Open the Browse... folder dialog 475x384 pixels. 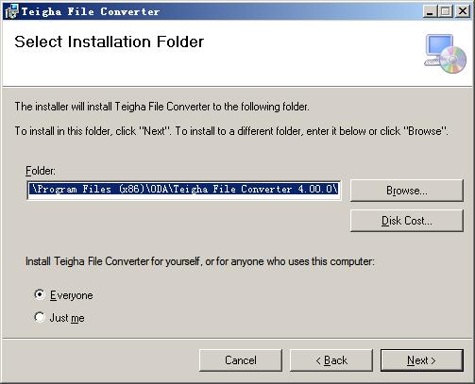pyautogui.click(x=407, y=191)
